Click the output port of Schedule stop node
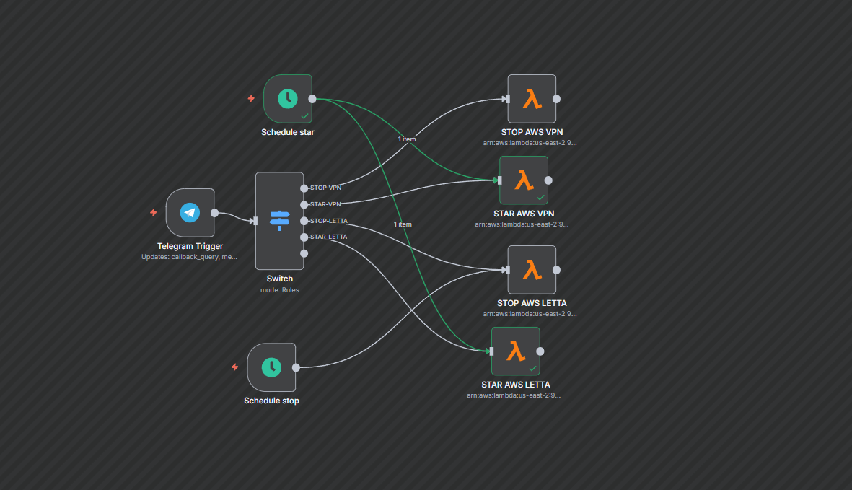This screenshot has width=852, height=490. tap(296, 367)
